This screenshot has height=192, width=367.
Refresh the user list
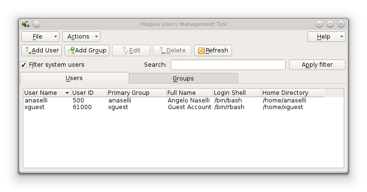213,51
